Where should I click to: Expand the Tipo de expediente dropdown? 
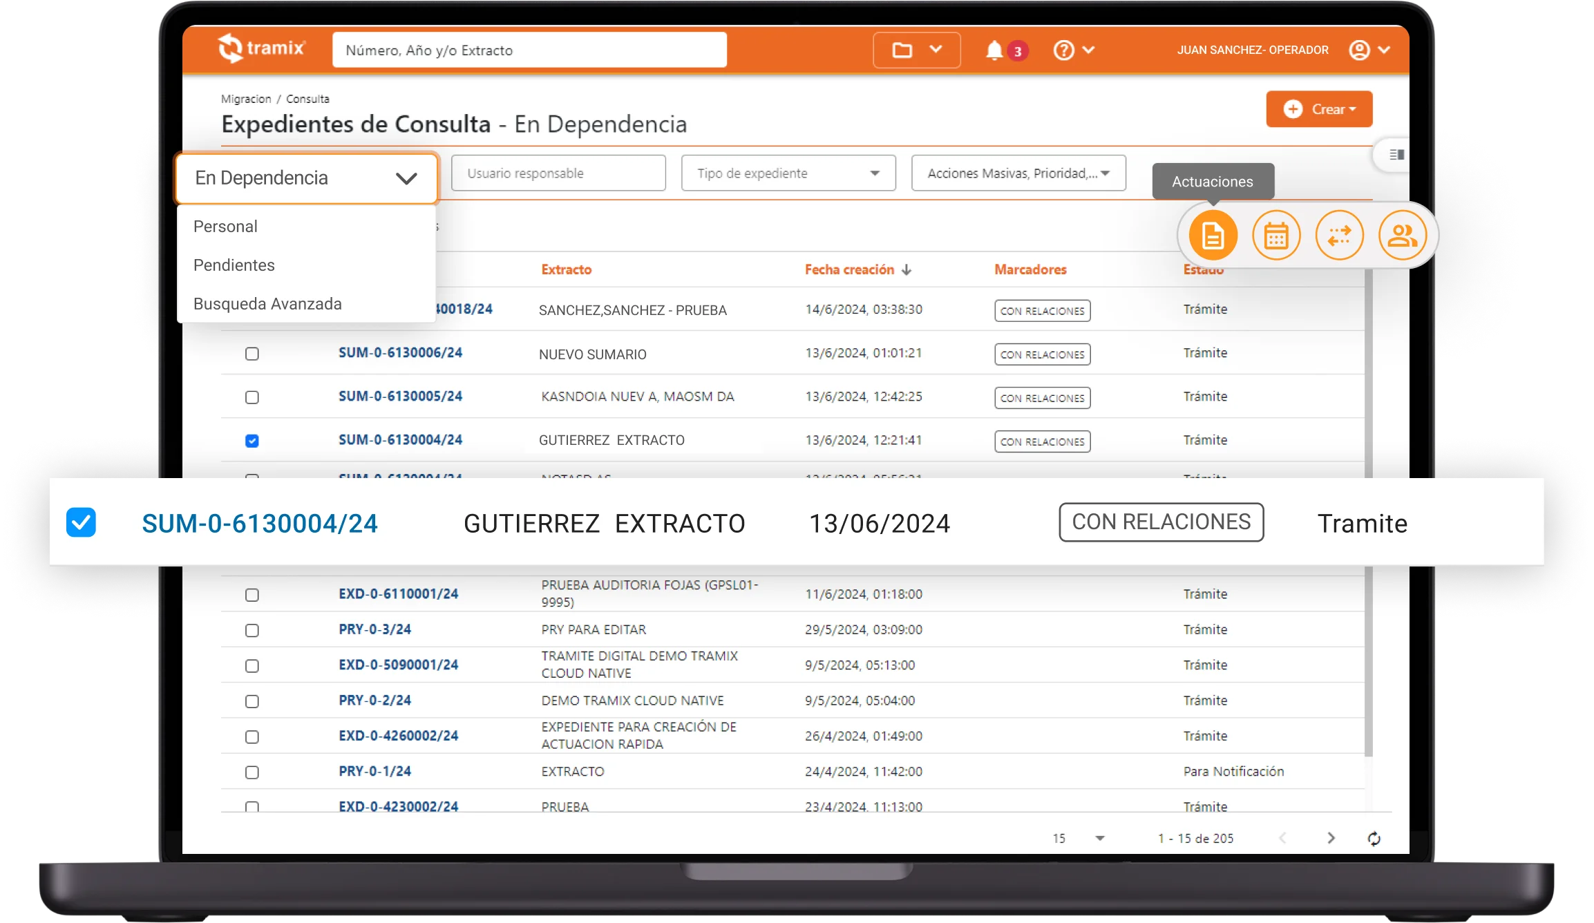click(788, 173)
